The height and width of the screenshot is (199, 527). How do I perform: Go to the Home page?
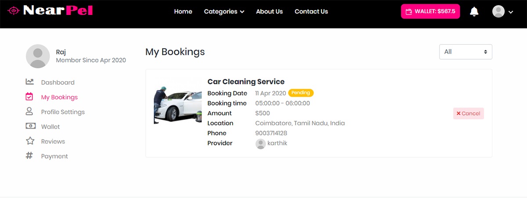point(183,12)
